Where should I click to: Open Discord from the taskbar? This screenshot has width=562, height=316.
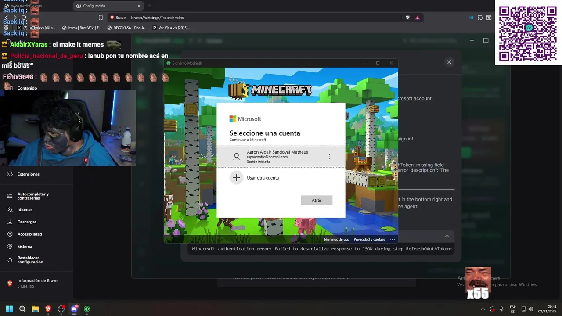coord(74,309)
